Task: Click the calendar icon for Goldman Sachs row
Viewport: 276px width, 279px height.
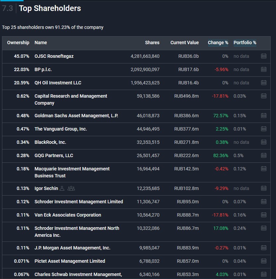Action: pos(264,116)
